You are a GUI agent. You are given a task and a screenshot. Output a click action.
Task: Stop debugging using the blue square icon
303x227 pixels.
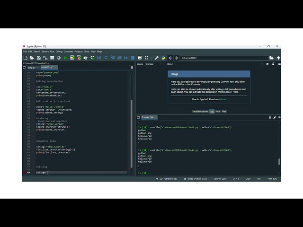pos(133,58)
